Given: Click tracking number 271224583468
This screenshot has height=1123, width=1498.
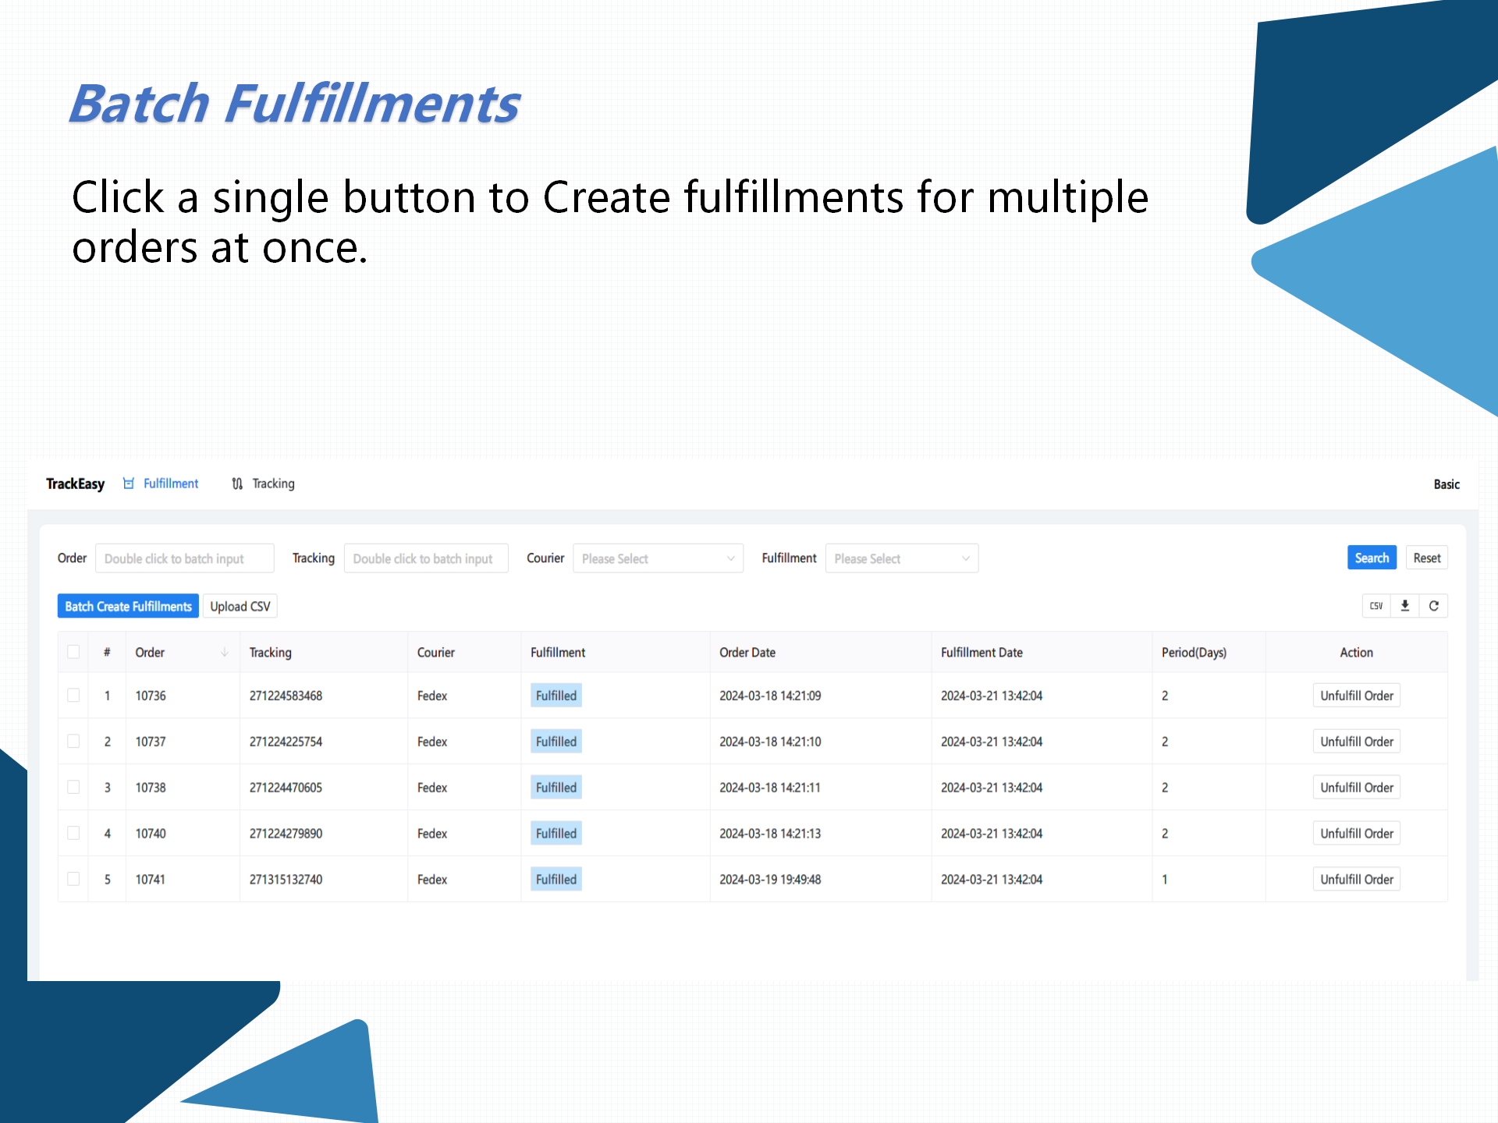Looking at the screenshot, I should [286, 696].
